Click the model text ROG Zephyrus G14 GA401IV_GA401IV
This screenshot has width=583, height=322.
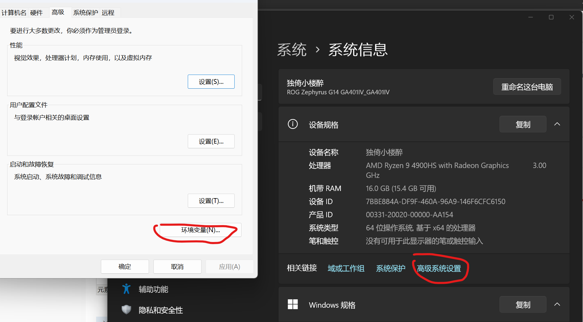click(x=338, y=92)
